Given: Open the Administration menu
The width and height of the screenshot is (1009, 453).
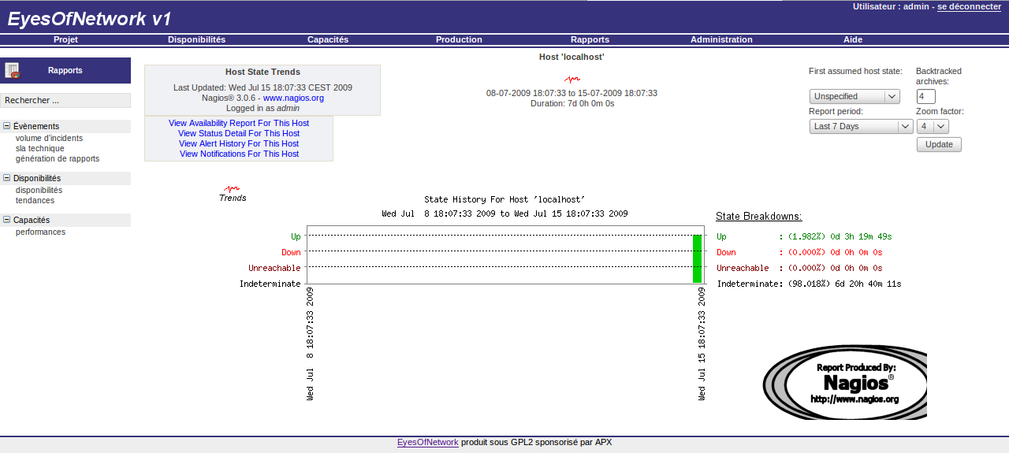Looking at the screenshot, I should 721,39.
